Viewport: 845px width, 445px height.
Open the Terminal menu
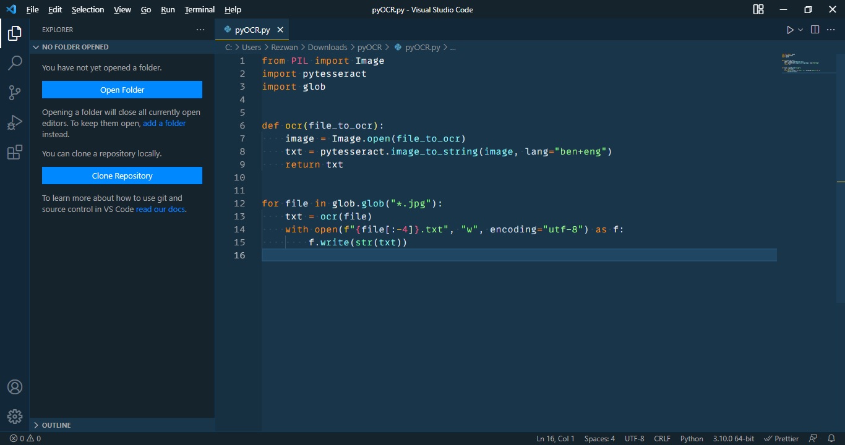point(200,9)
